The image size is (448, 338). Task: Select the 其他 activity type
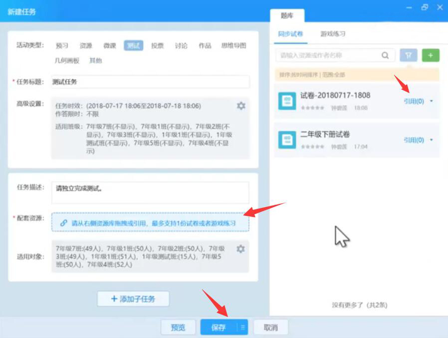[96, 60]
